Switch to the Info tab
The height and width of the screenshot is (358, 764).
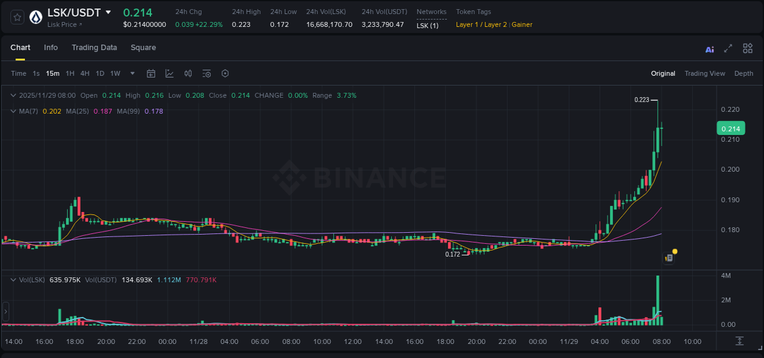(51, 47)
